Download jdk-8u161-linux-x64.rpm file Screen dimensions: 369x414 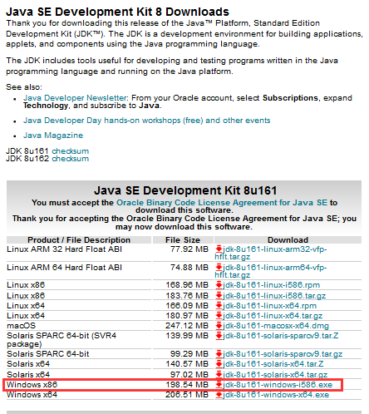[269, 306]
